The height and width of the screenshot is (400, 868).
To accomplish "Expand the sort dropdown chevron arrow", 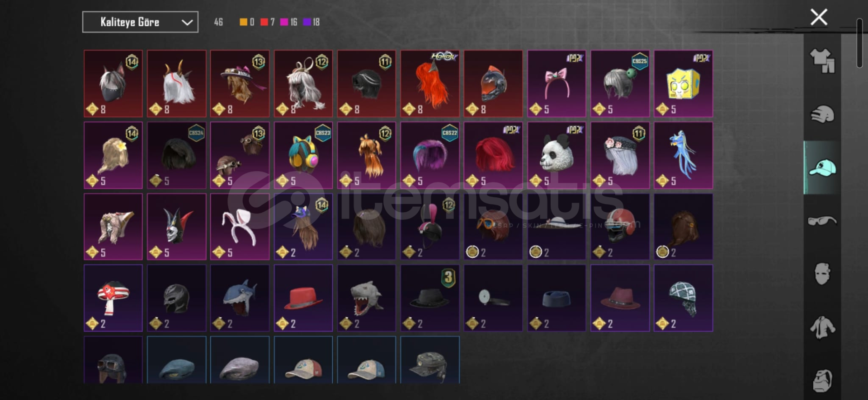I will click(187, 22).
